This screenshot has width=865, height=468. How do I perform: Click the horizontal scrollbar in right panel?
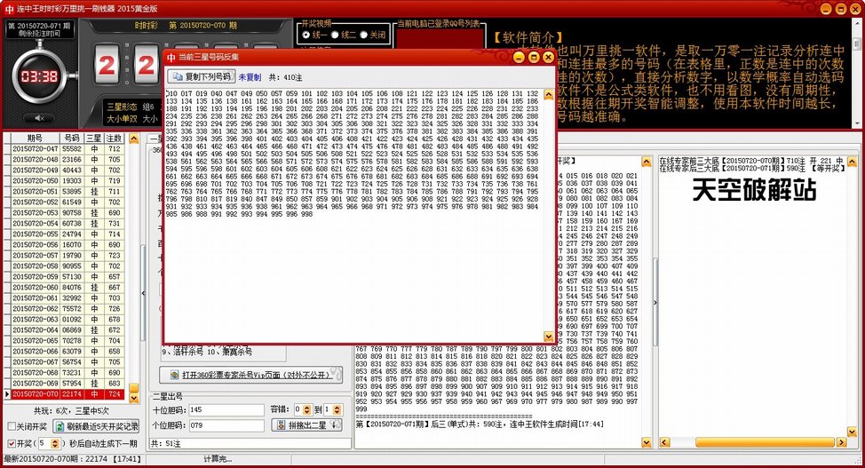pos(755,441)
